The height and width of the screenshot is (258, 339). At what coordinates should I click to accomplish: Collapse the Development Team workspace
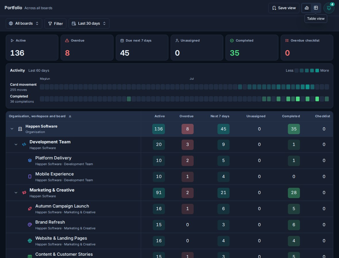(16, 144)
